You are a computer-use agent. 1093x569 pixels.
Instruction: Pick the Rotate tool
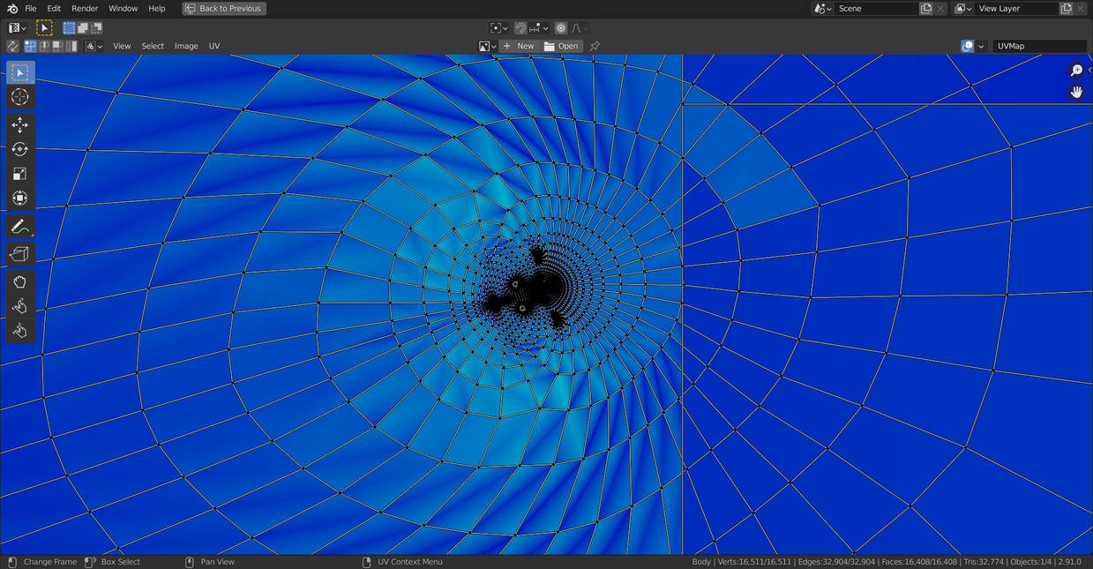(20, 149)
